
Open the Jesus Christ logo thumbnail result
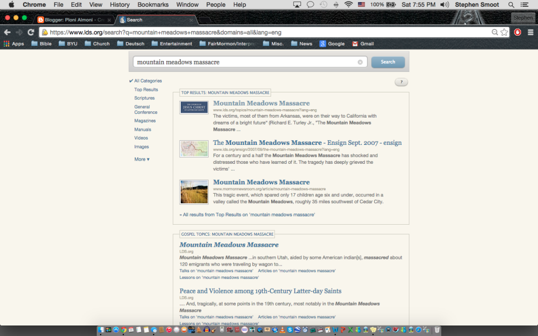click(194, 107)
